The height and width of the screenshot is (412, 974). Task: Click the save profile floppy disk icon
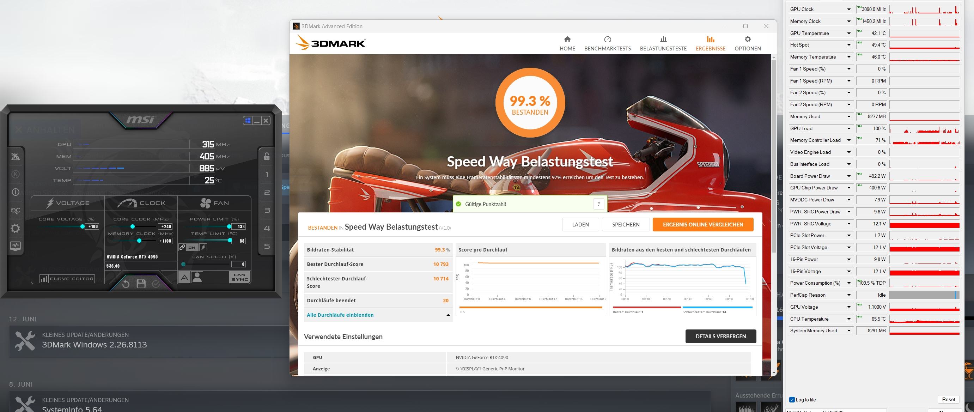pyautogui.click(x=141, y=284)
